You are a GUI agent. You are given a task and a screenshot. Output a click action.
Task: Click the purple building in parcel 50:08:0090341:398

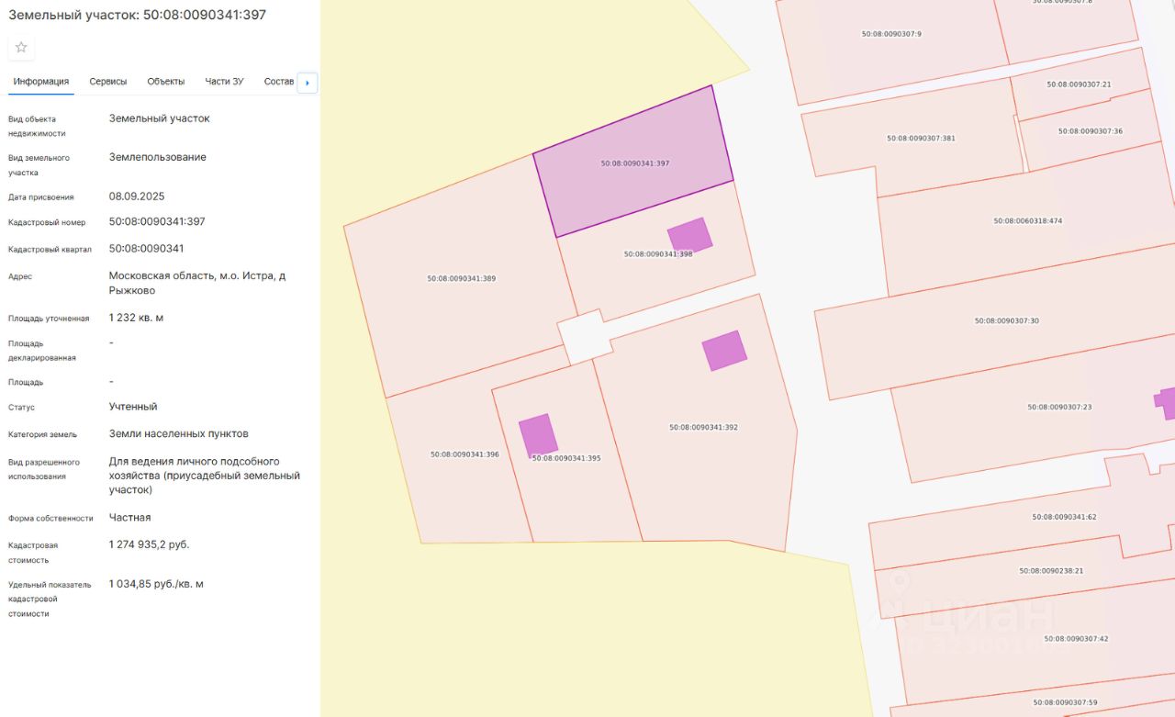tap(690, 236)
